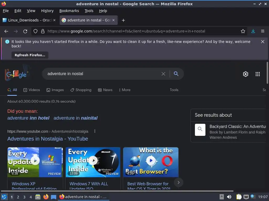Click the forward navigation arrow

[16, 31]
